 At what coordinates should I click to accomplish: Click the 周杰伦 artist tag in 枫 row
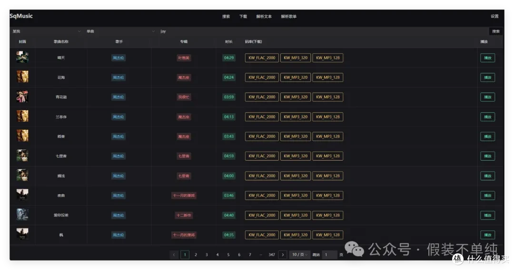pos(119,235)
